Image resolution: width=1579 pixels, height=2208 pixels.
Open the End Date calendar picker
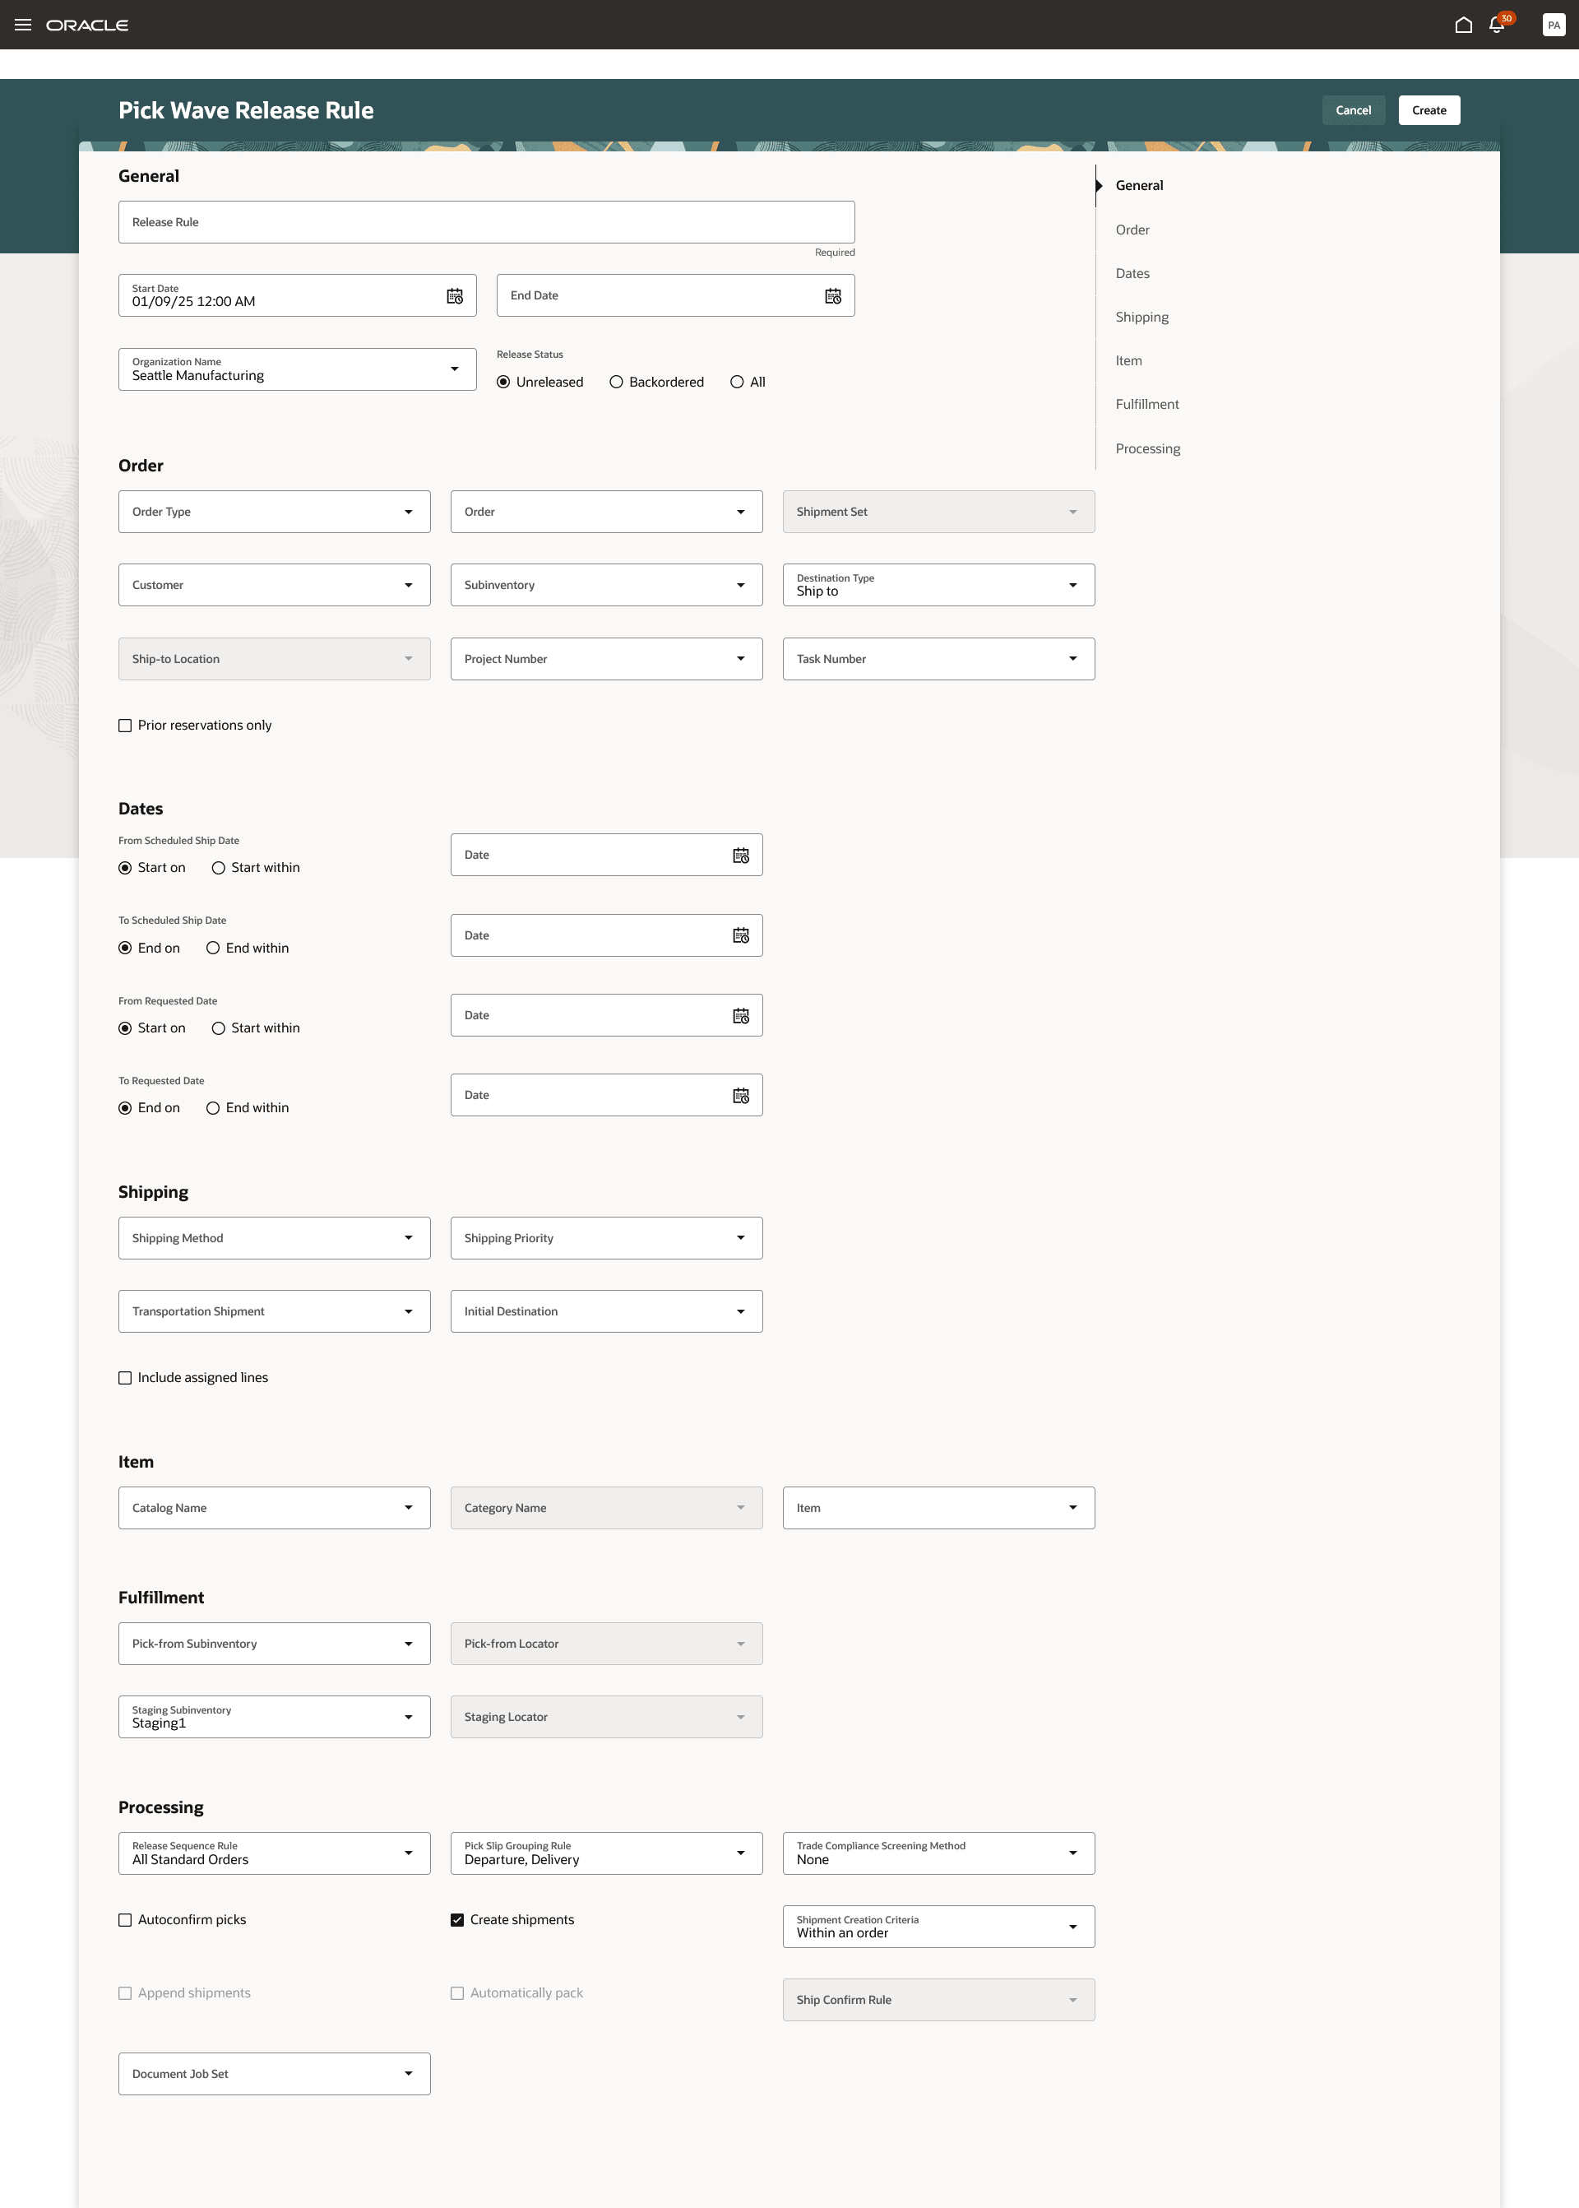tap(832, 295)
